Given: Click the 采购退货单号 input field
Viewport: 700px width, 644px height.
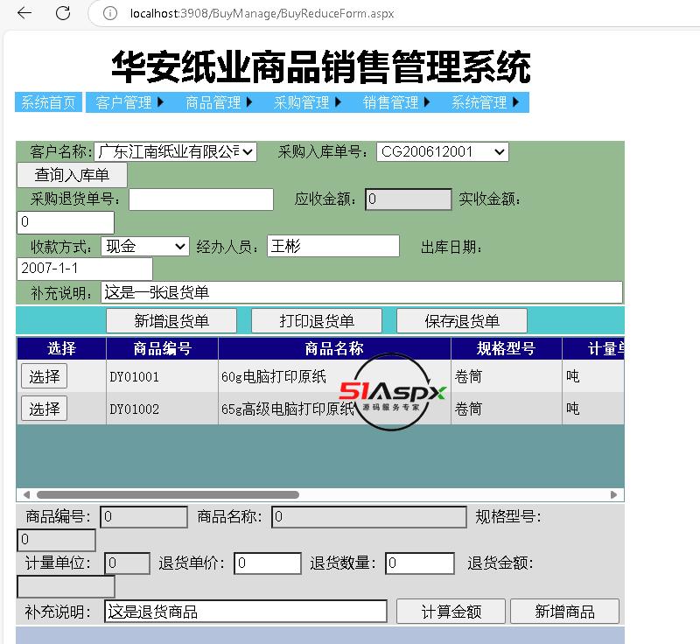Looking at the screenshot, I should click(201, 199).
